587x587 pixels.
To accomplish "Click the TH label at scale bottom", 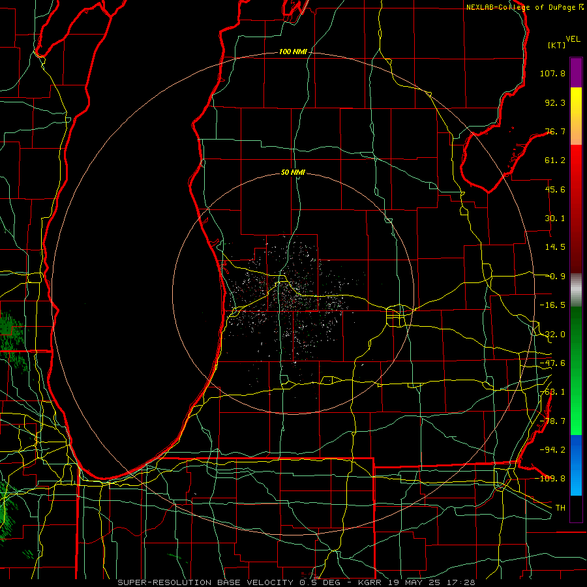I will pyautogui.click(x=560, y=507).
